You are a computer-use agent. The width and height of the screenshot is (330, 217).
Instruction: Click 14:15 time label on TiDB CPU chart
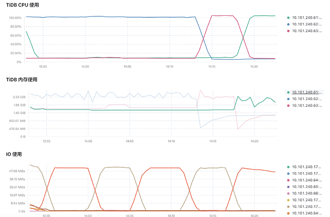pyautogui.click(x=212, y=67)
